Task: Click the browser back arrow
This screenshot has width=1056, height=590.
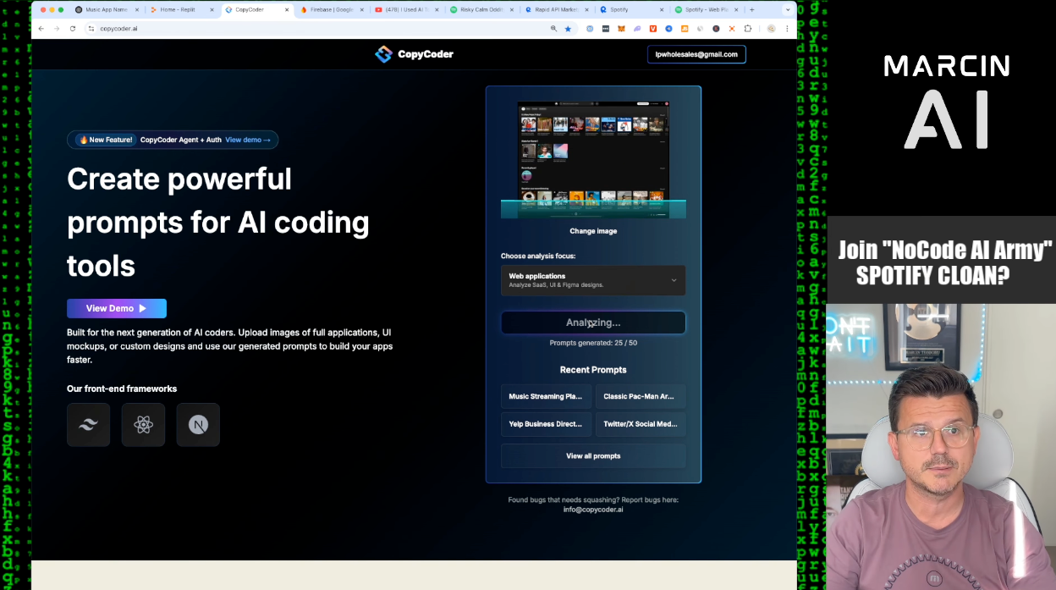Action: pos(41,28)
